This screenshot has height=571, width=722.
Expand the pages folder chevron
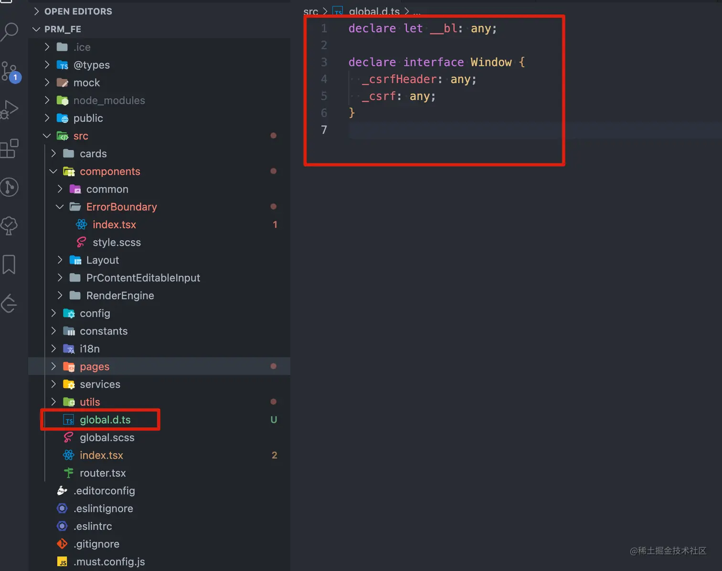[53, 366]
